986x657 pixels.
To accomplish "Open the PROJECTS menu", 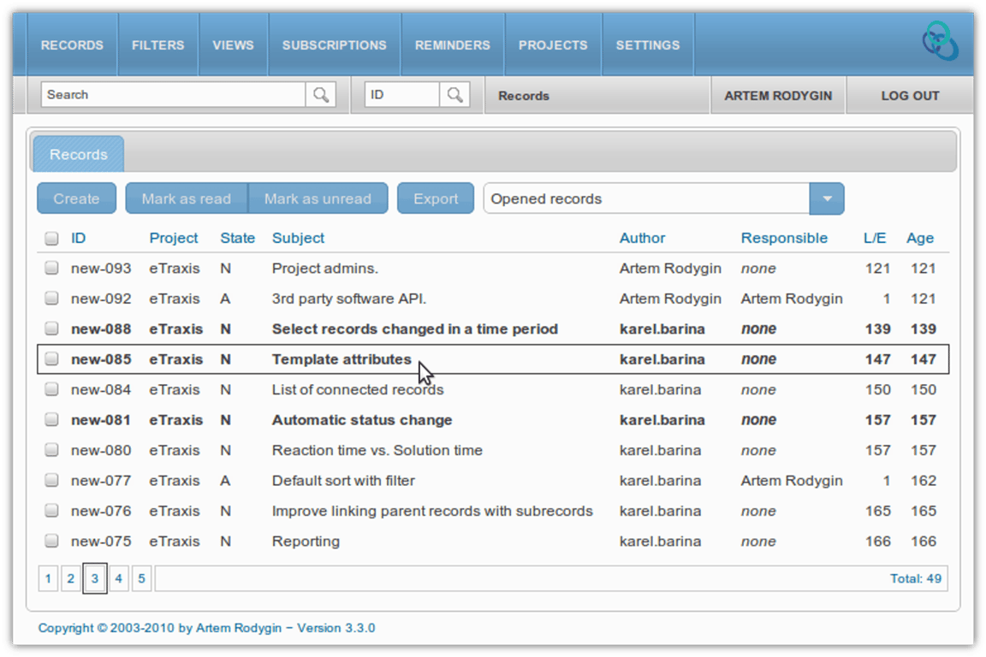I will [x=553, y=44].
